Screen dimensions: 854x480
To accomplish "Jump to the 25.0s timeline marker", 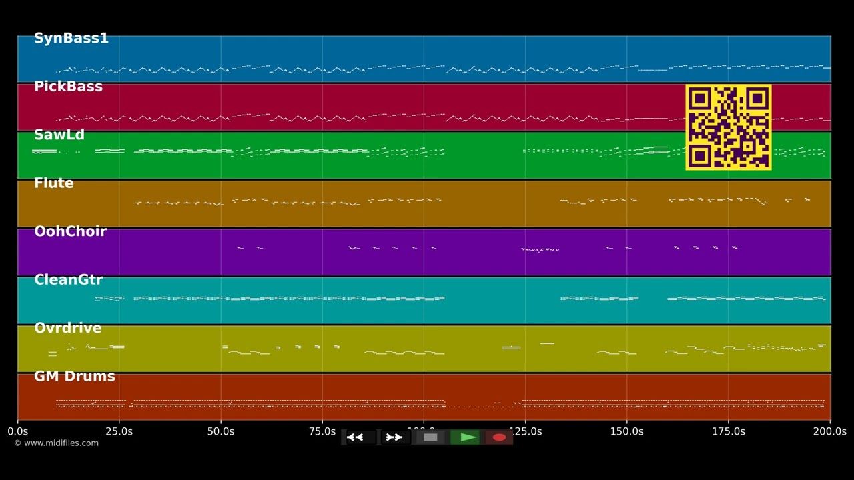I will point(119,431).
